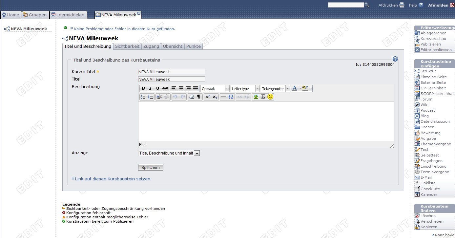Open the highlight color dropdown arrow
The image size is (455, 238).
tap(311, 88)
